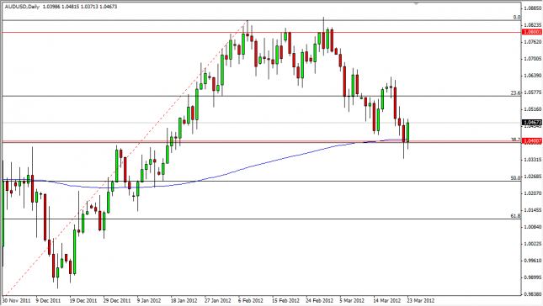The height and width of the screenshot is (306, 543).
Task: Click the last green candle on 23 Mar
Action: pyautogui.click(x=408, y=132)
